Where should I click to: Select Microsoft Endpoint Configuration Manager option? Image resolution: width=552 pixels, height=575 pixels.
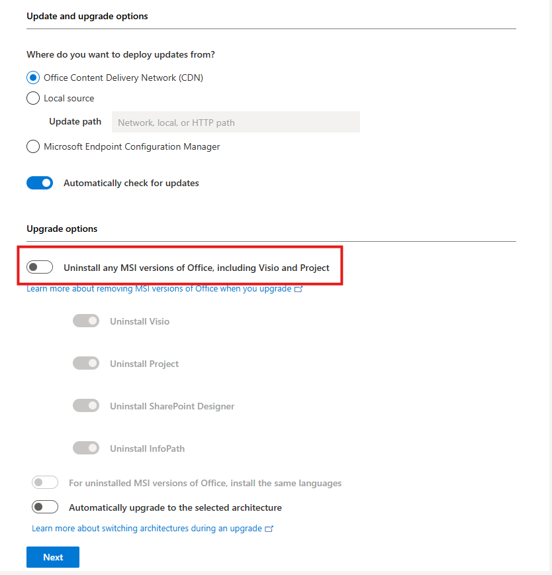point(33,146)
